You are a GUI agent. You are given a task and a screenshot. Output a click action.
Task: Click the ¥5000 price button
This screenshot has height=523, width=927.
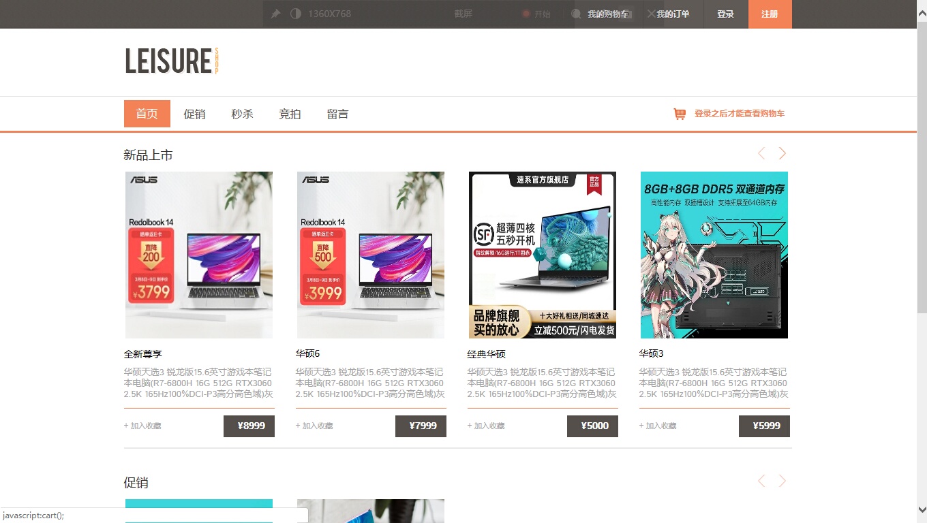click(x=592, y=426)
